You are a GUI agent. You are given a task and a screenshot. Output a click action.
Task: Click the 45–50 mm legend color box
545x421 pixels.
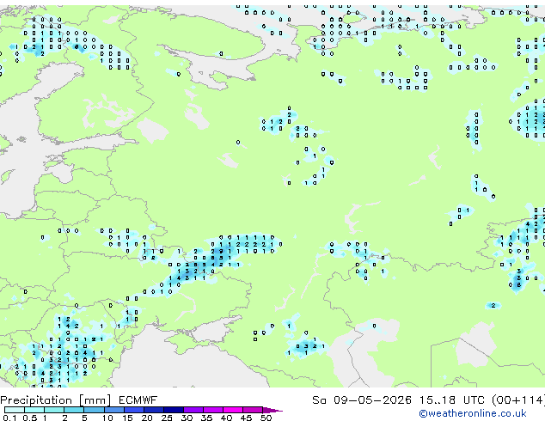pyautogui.click(x=253, y=410)
